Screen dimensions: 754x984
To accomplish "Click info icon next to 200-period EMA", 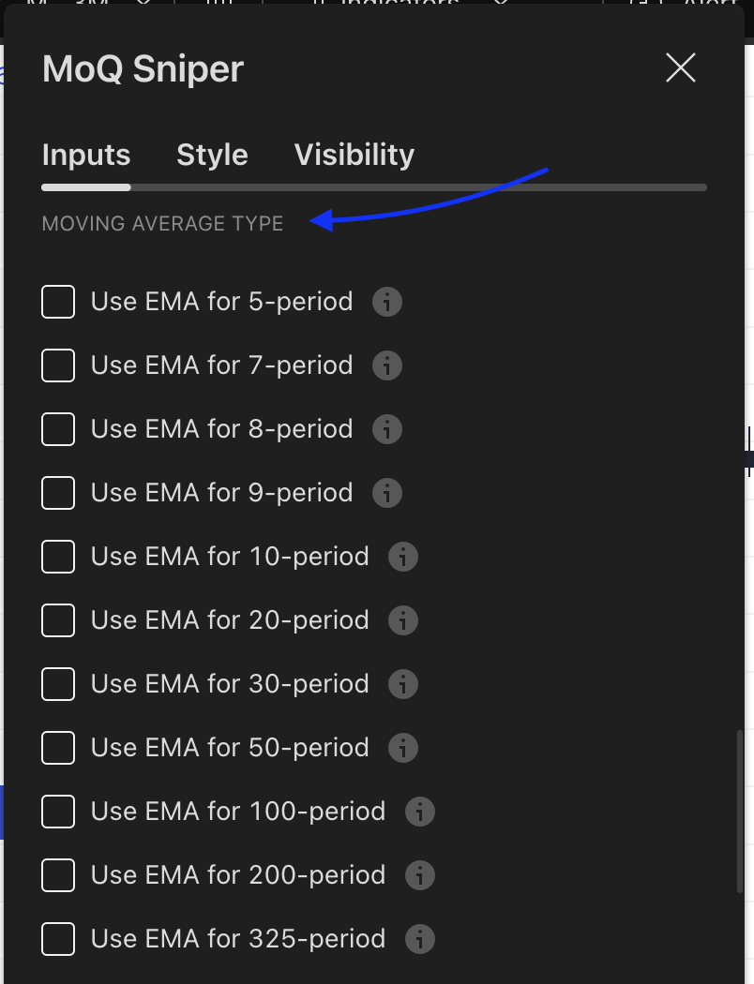I will pyautogui.click(x=420, y=875).
